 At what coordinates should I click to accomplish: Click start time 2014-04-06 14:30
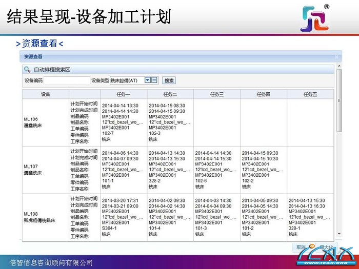click(x=120, y=153)
